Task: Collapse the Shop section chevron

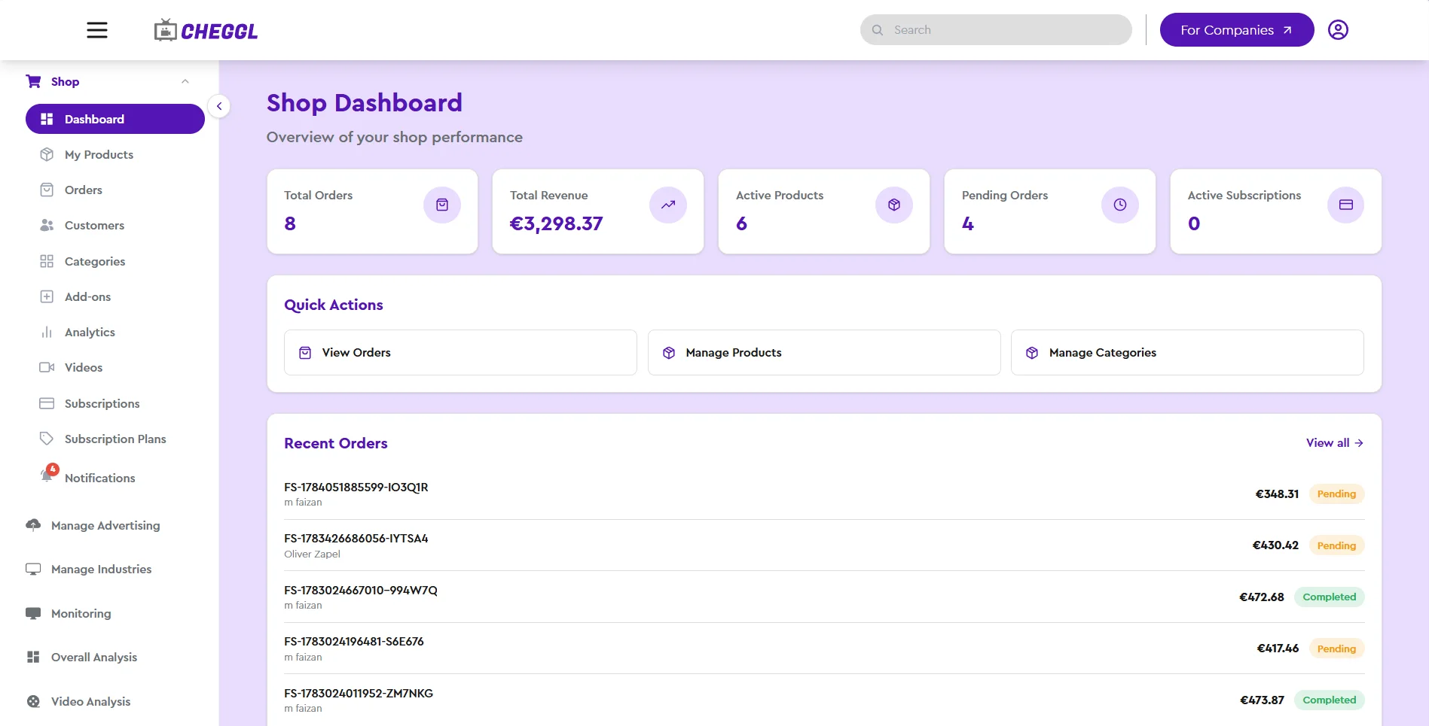Action: pyautogui.click(x=185, y=81)
